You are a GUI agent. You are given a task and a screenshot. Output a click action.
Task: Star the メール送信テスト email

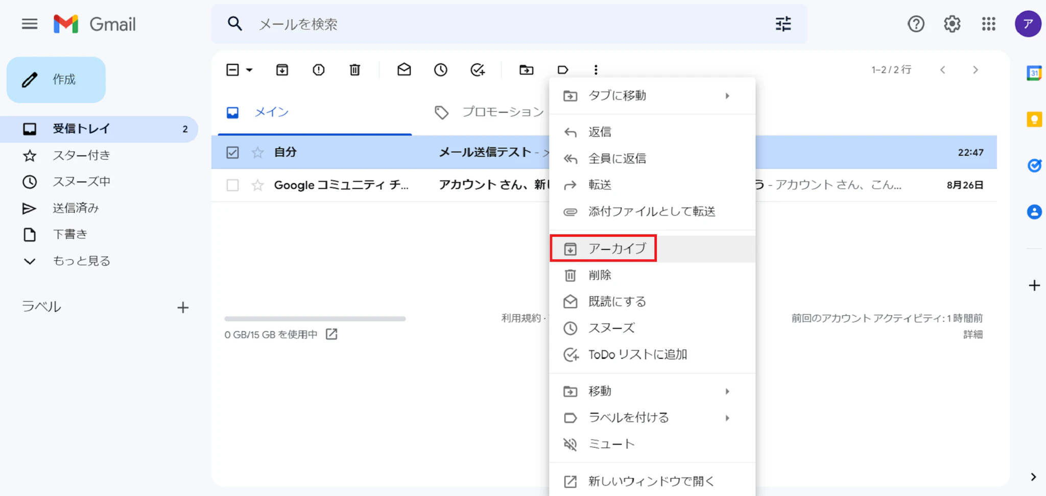coord(257,153)
